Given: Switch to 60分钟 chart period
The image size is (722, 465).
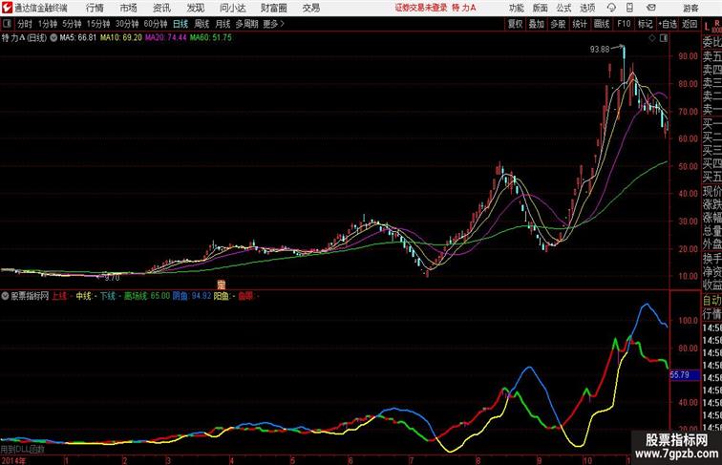Looking at the screenshot, I should point(156,24).
